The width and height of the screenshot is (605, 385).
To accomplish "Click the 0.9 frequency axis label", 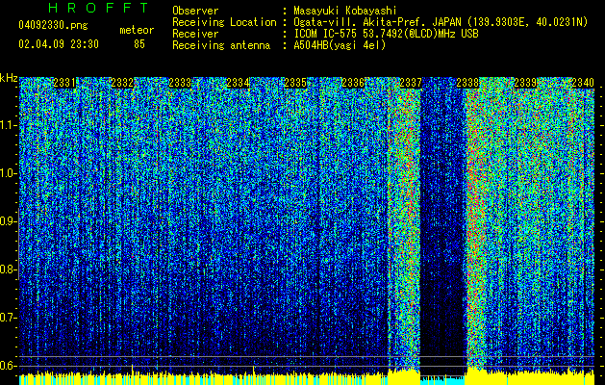I will [9, 221].
